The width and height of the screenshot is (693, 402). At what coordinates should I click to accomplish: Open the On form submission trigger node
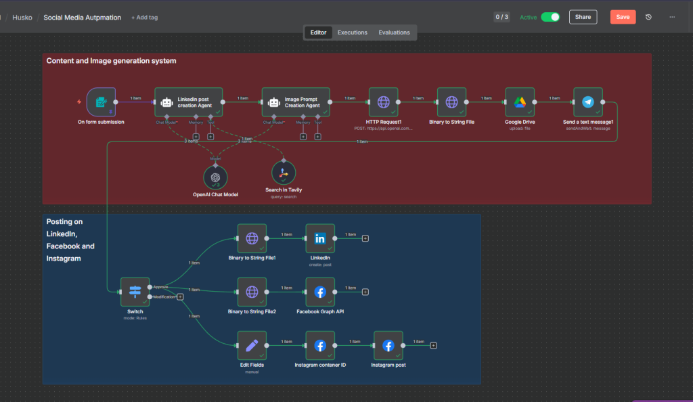point(101,102)
